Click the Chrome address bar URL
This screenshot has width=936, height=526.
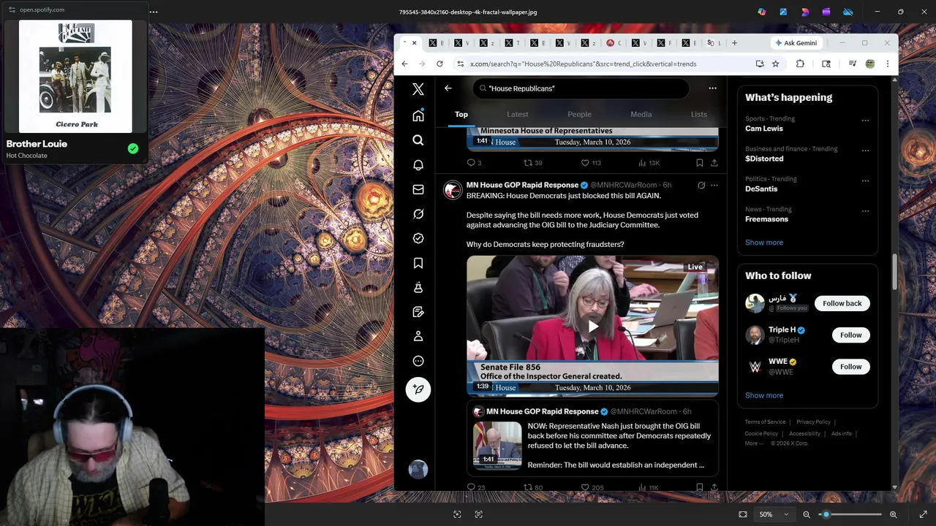583,64
